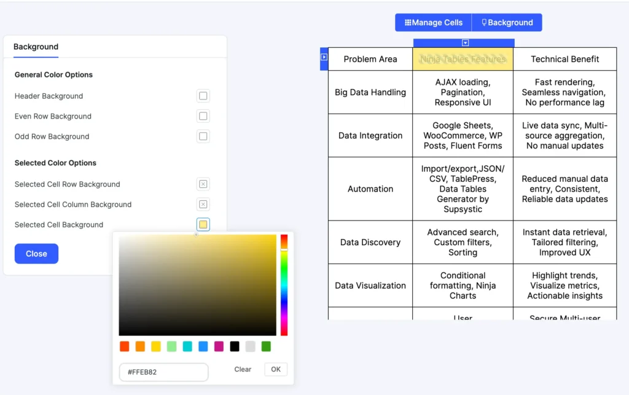Viewport: 629px width, 395px height.
Task: Select the blue preset color swatch
Action: (x=203, y=346)
